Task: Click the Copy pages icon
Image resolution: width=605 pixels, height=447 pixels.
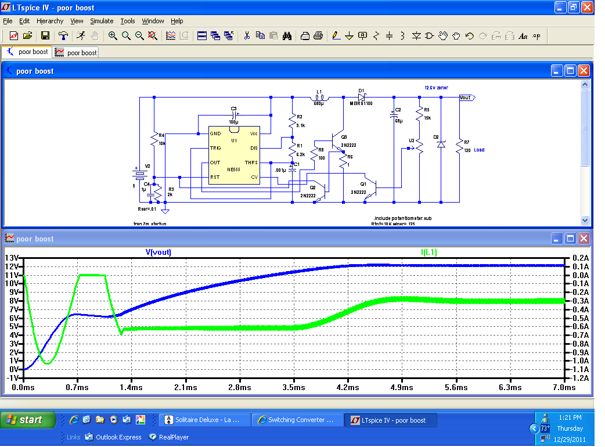Action: (x=261, y=36)
